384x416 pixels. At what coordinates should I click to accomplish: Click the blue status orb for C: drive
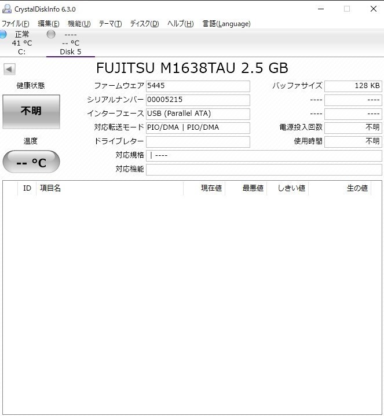pyautogui.click(x=3, y=34)
